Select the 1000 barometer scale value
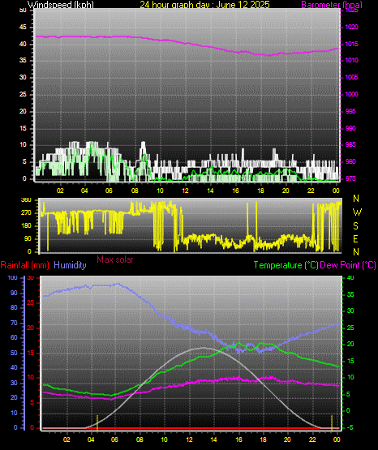This screenshot has height=450, width=378. point(351,94)
